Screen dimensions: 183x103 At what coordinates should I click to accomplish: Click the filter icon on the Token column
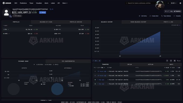[x=171, y=68]
